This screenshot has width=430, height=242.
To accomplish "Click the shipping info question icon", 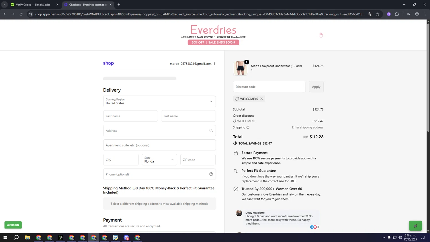I will pos(248,127).
